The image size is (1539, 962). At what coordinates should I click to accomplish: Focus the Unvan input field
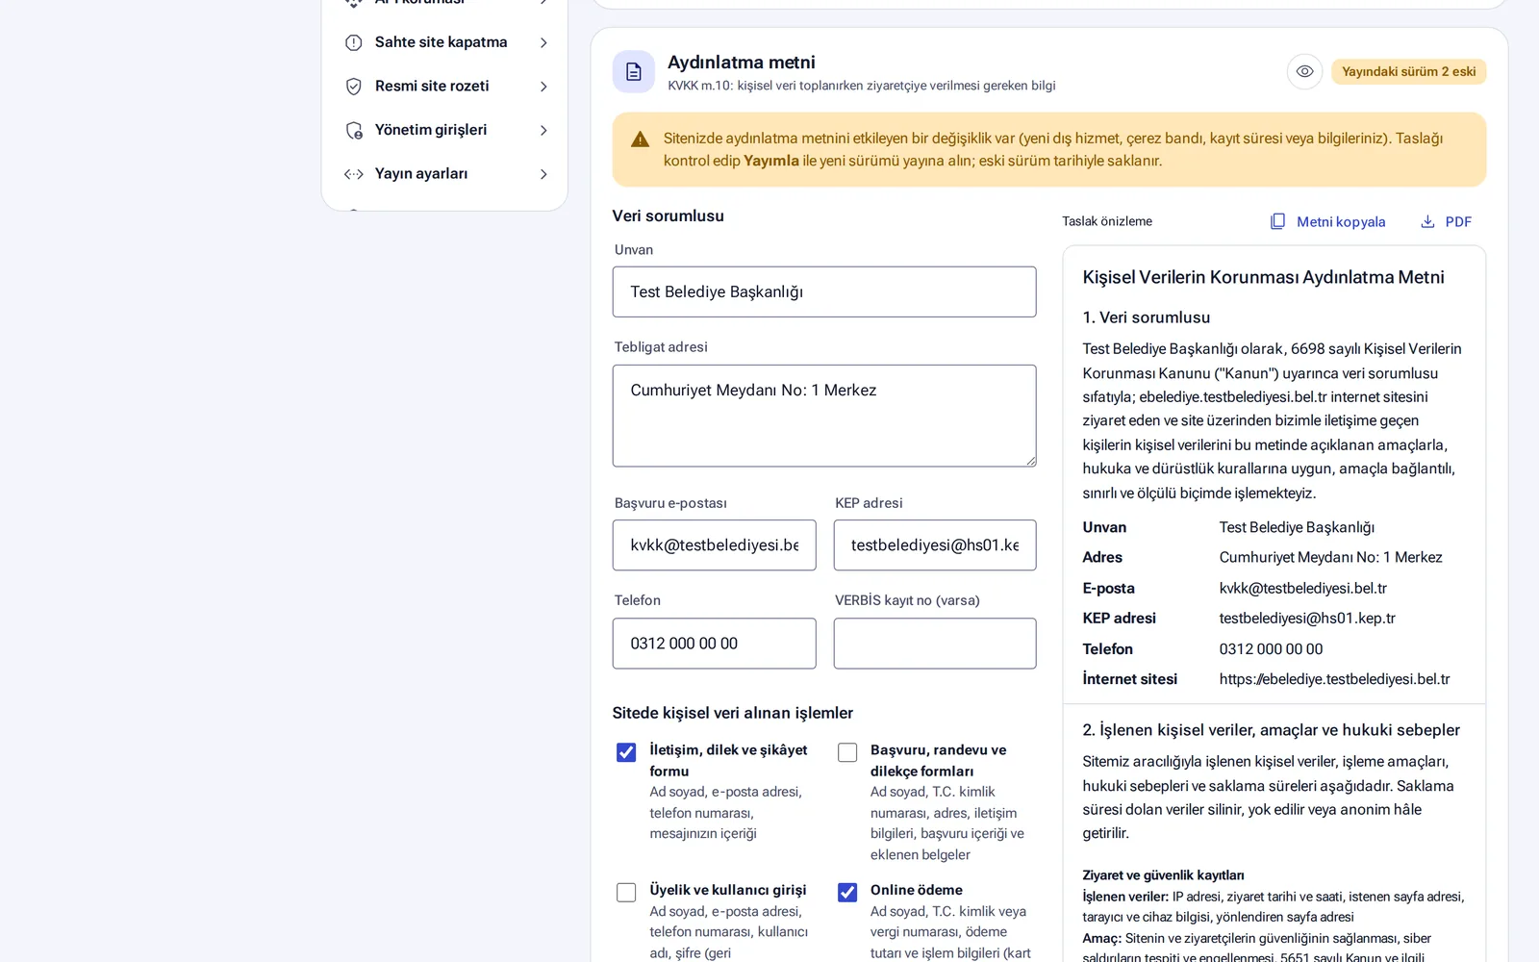(x=824, y=291)
